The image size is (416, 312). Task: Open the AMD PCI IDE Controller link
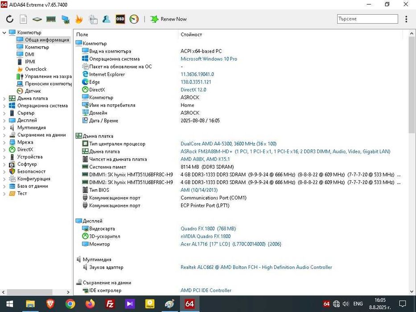tap(206, 290)
